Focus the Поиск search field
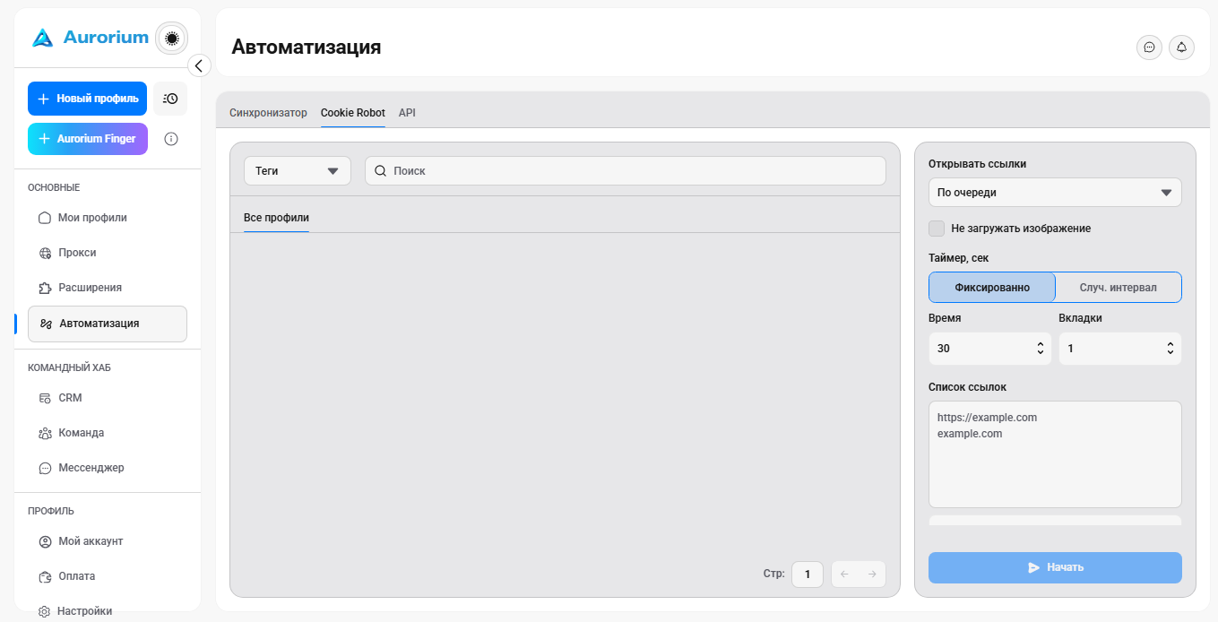1218x622 pixels. click(626, 170)
